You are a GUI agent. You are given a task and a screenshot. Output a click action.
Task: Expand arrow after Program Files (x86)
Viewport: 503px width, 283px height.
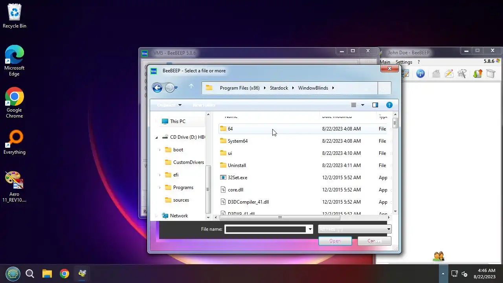tap(264, 88)
